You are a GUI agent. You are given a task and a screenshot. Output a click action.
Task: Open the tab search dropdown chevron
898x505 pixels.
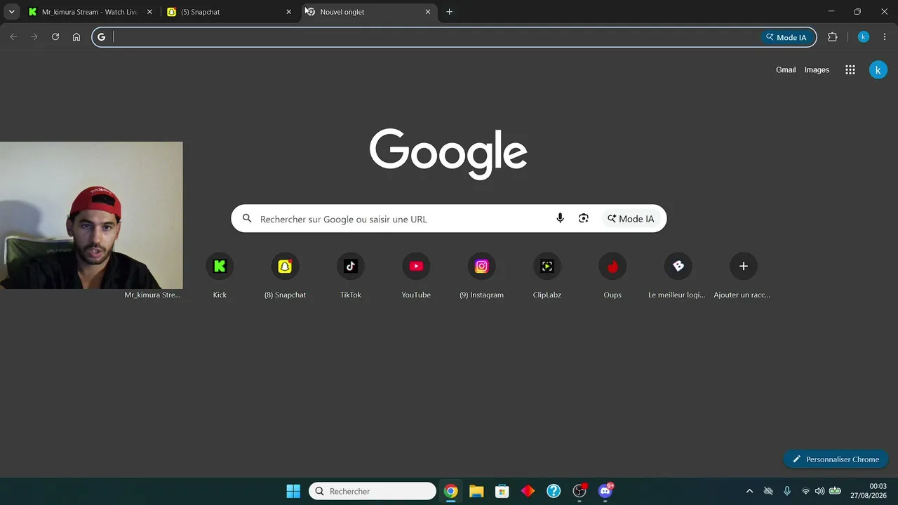[x=11, y=12]
